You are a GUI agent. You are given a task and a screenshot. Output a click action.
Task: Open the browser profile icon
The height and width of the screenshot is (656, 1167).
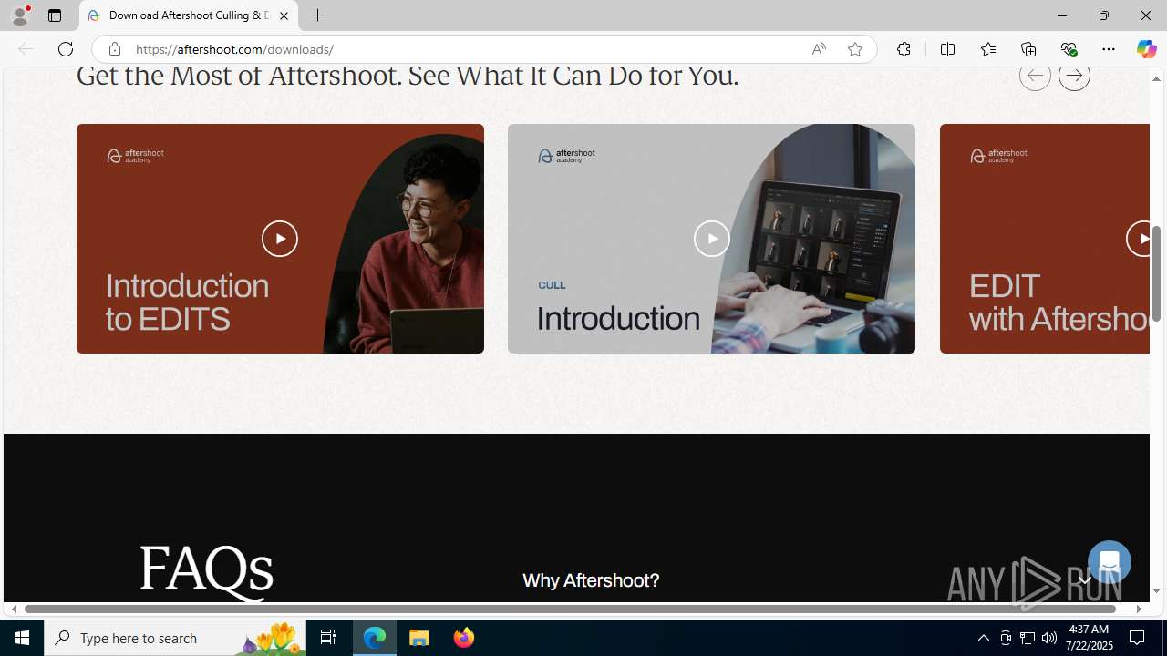19,15
